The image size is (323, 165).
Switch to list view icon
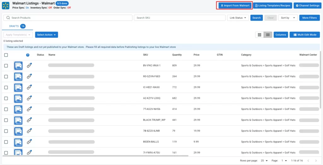(268, 35)
